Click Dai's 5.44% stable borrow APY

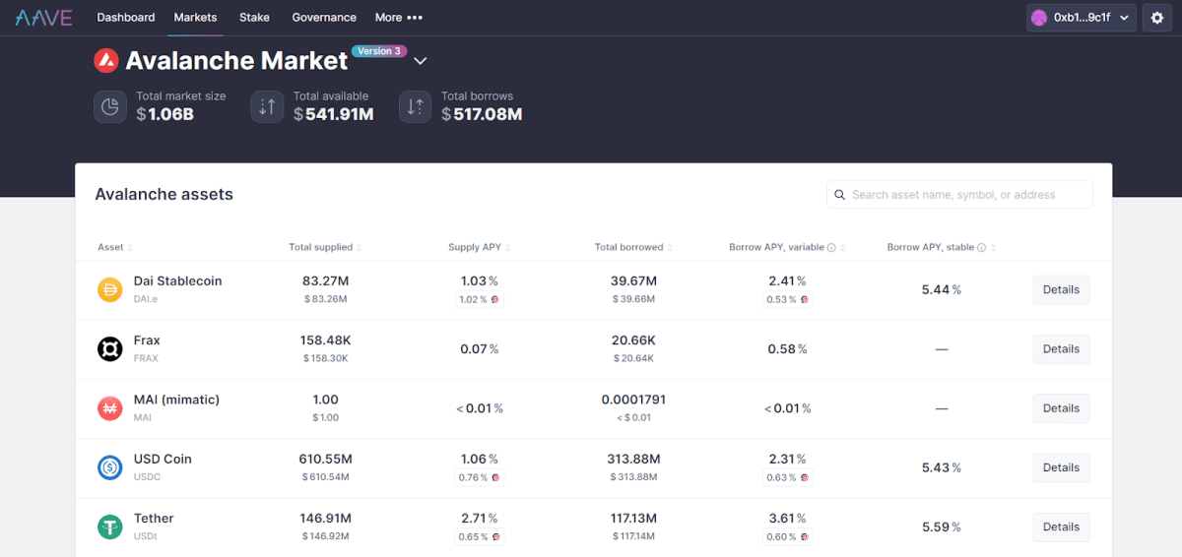[x=942, y=290]
